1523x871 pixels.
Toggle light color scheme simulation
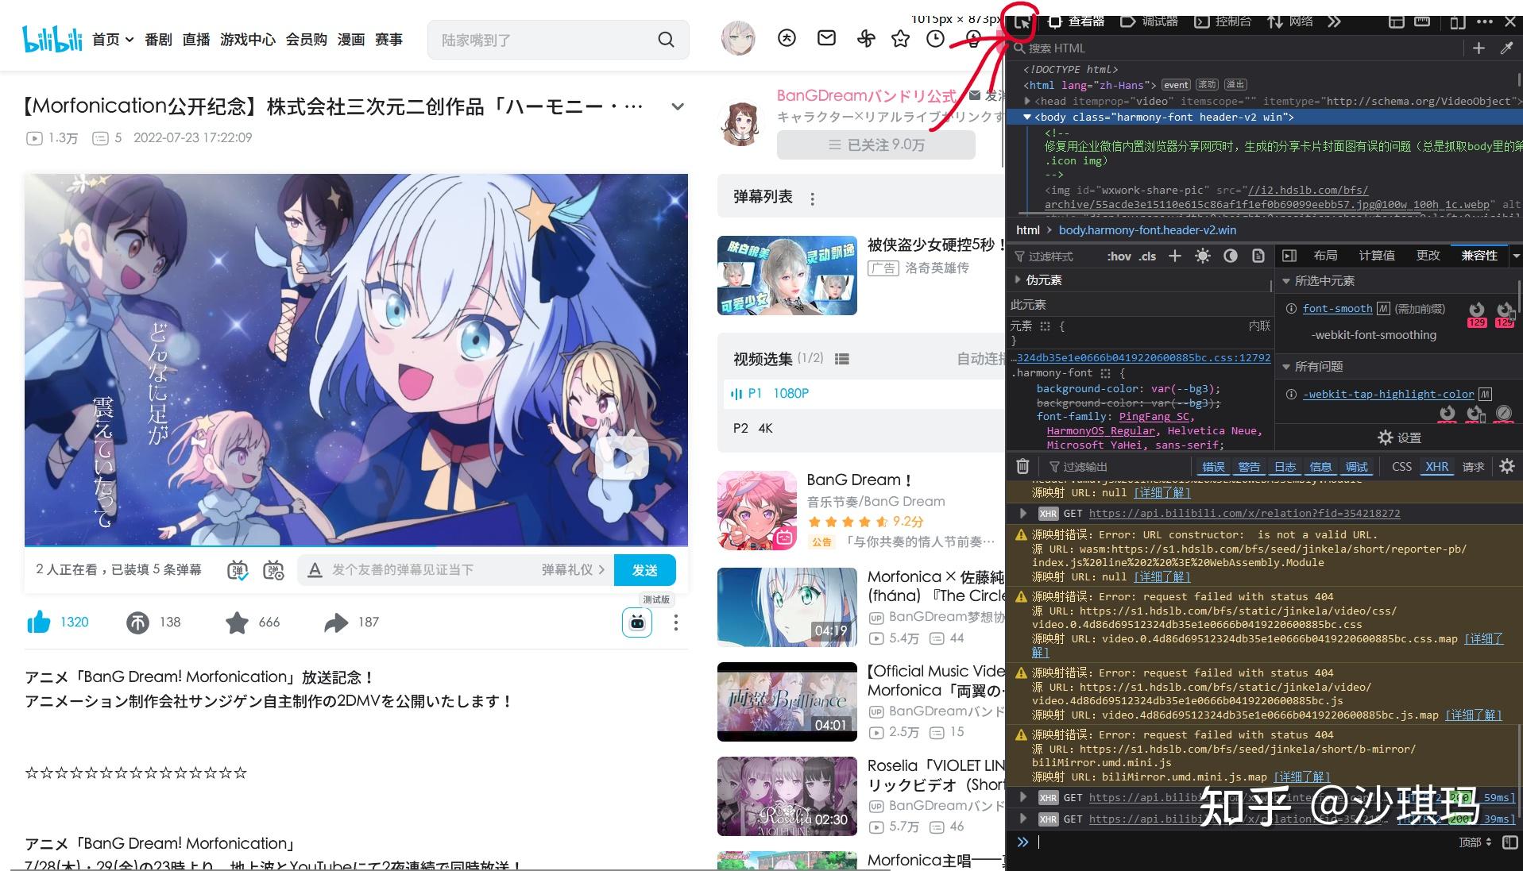pyautogui.click(x=1203, y=256)
